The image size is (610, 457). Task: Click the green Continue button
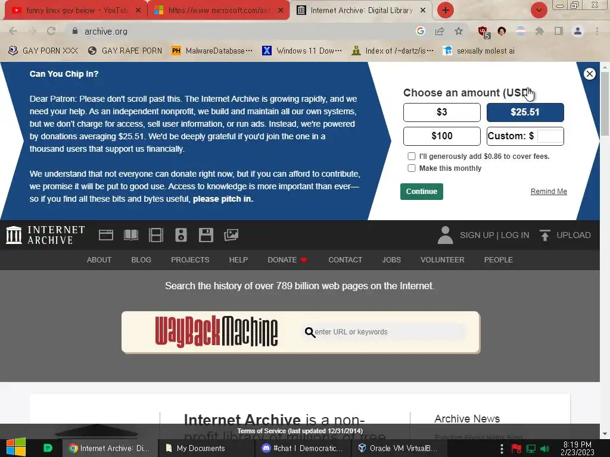point(422,191)
